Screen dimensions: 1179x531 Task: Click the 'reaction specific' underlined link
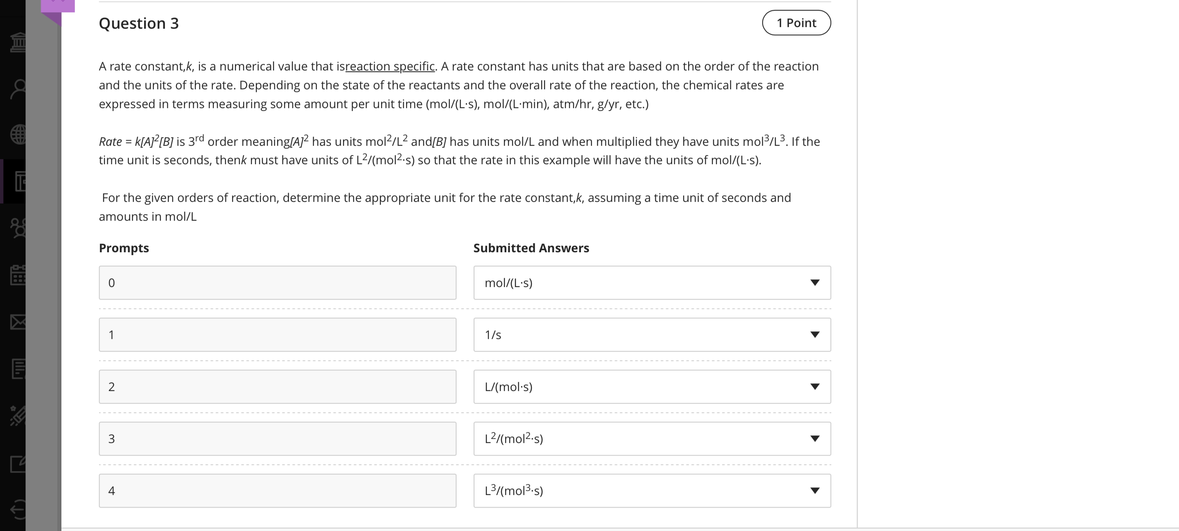coord(389,66)
